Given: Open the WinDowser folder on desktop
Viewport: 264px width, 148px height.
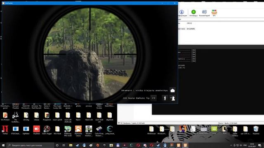Looking at the screenshot, I should pos(151,130).
